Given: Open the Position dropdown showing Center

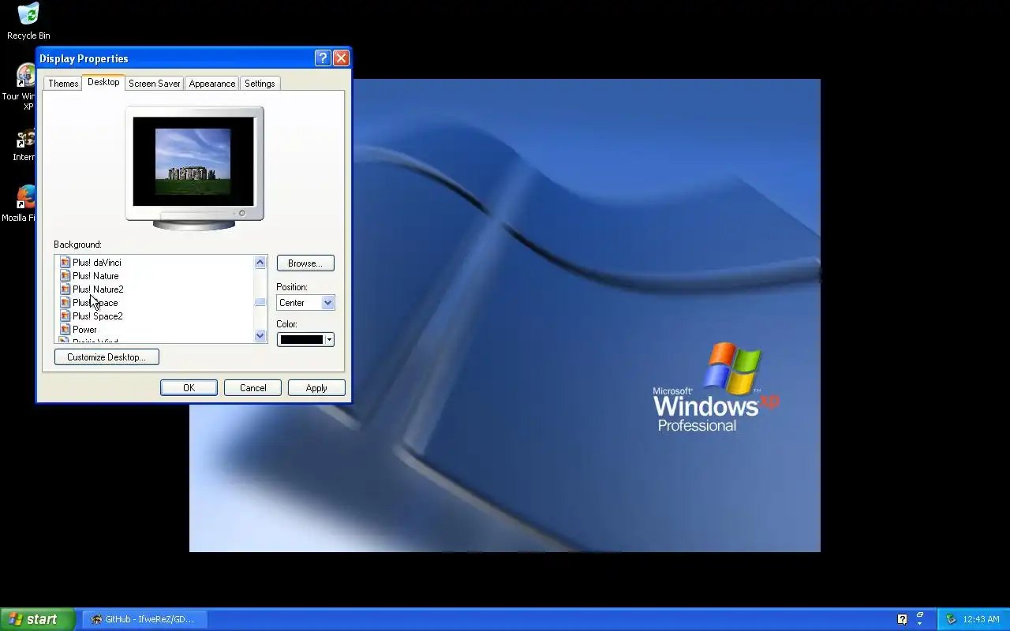Looking at the screenshot, I should pyautogui.click(x=305, y=303).
